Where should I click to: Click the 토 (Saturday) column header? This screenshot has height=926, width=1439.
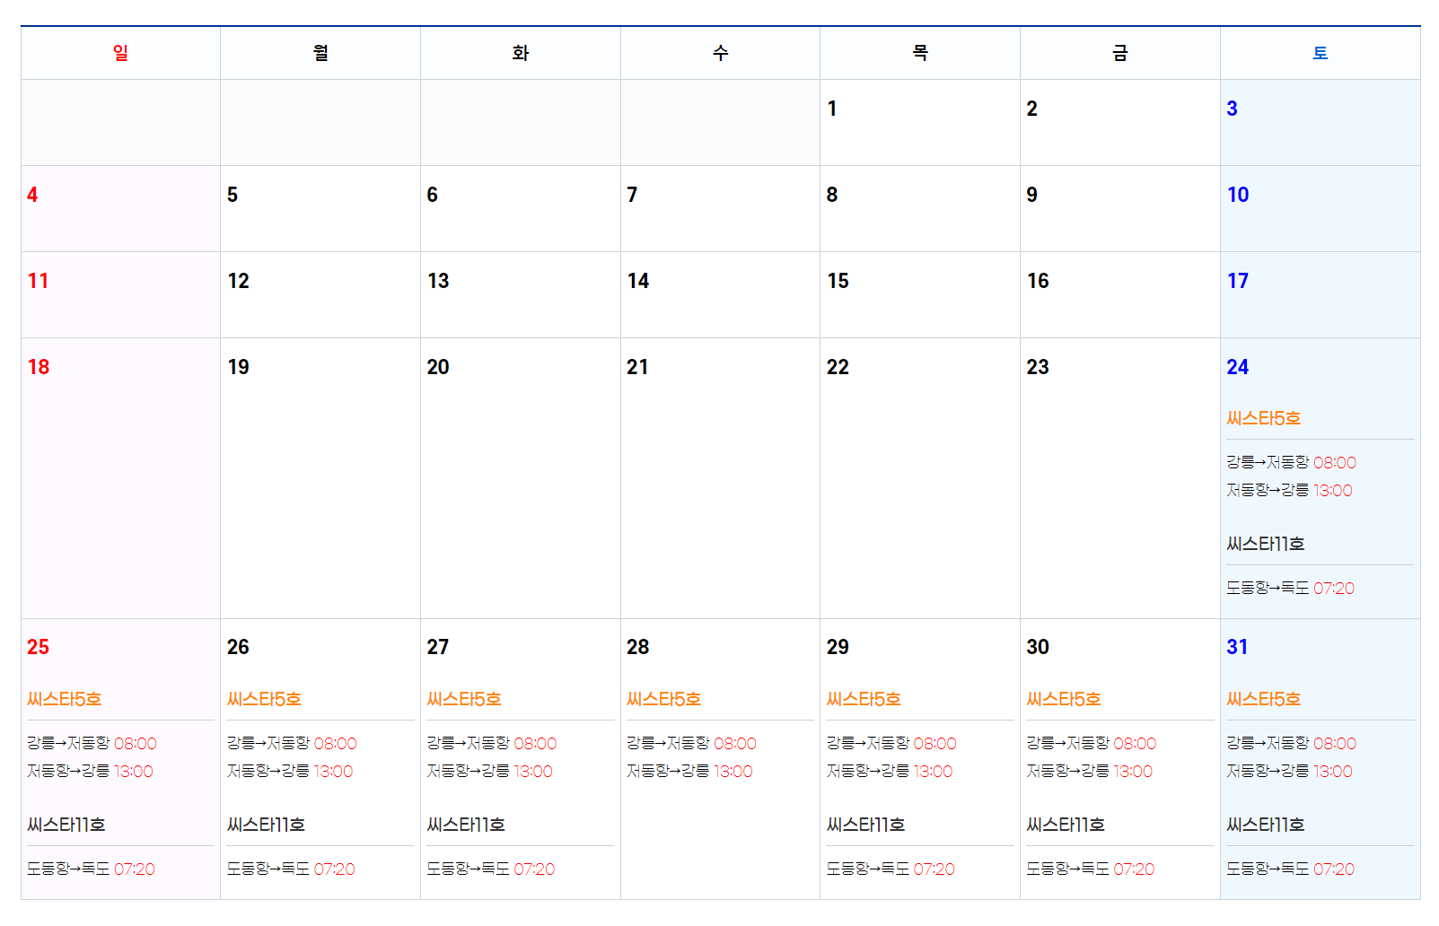(x=1321, y=53)
